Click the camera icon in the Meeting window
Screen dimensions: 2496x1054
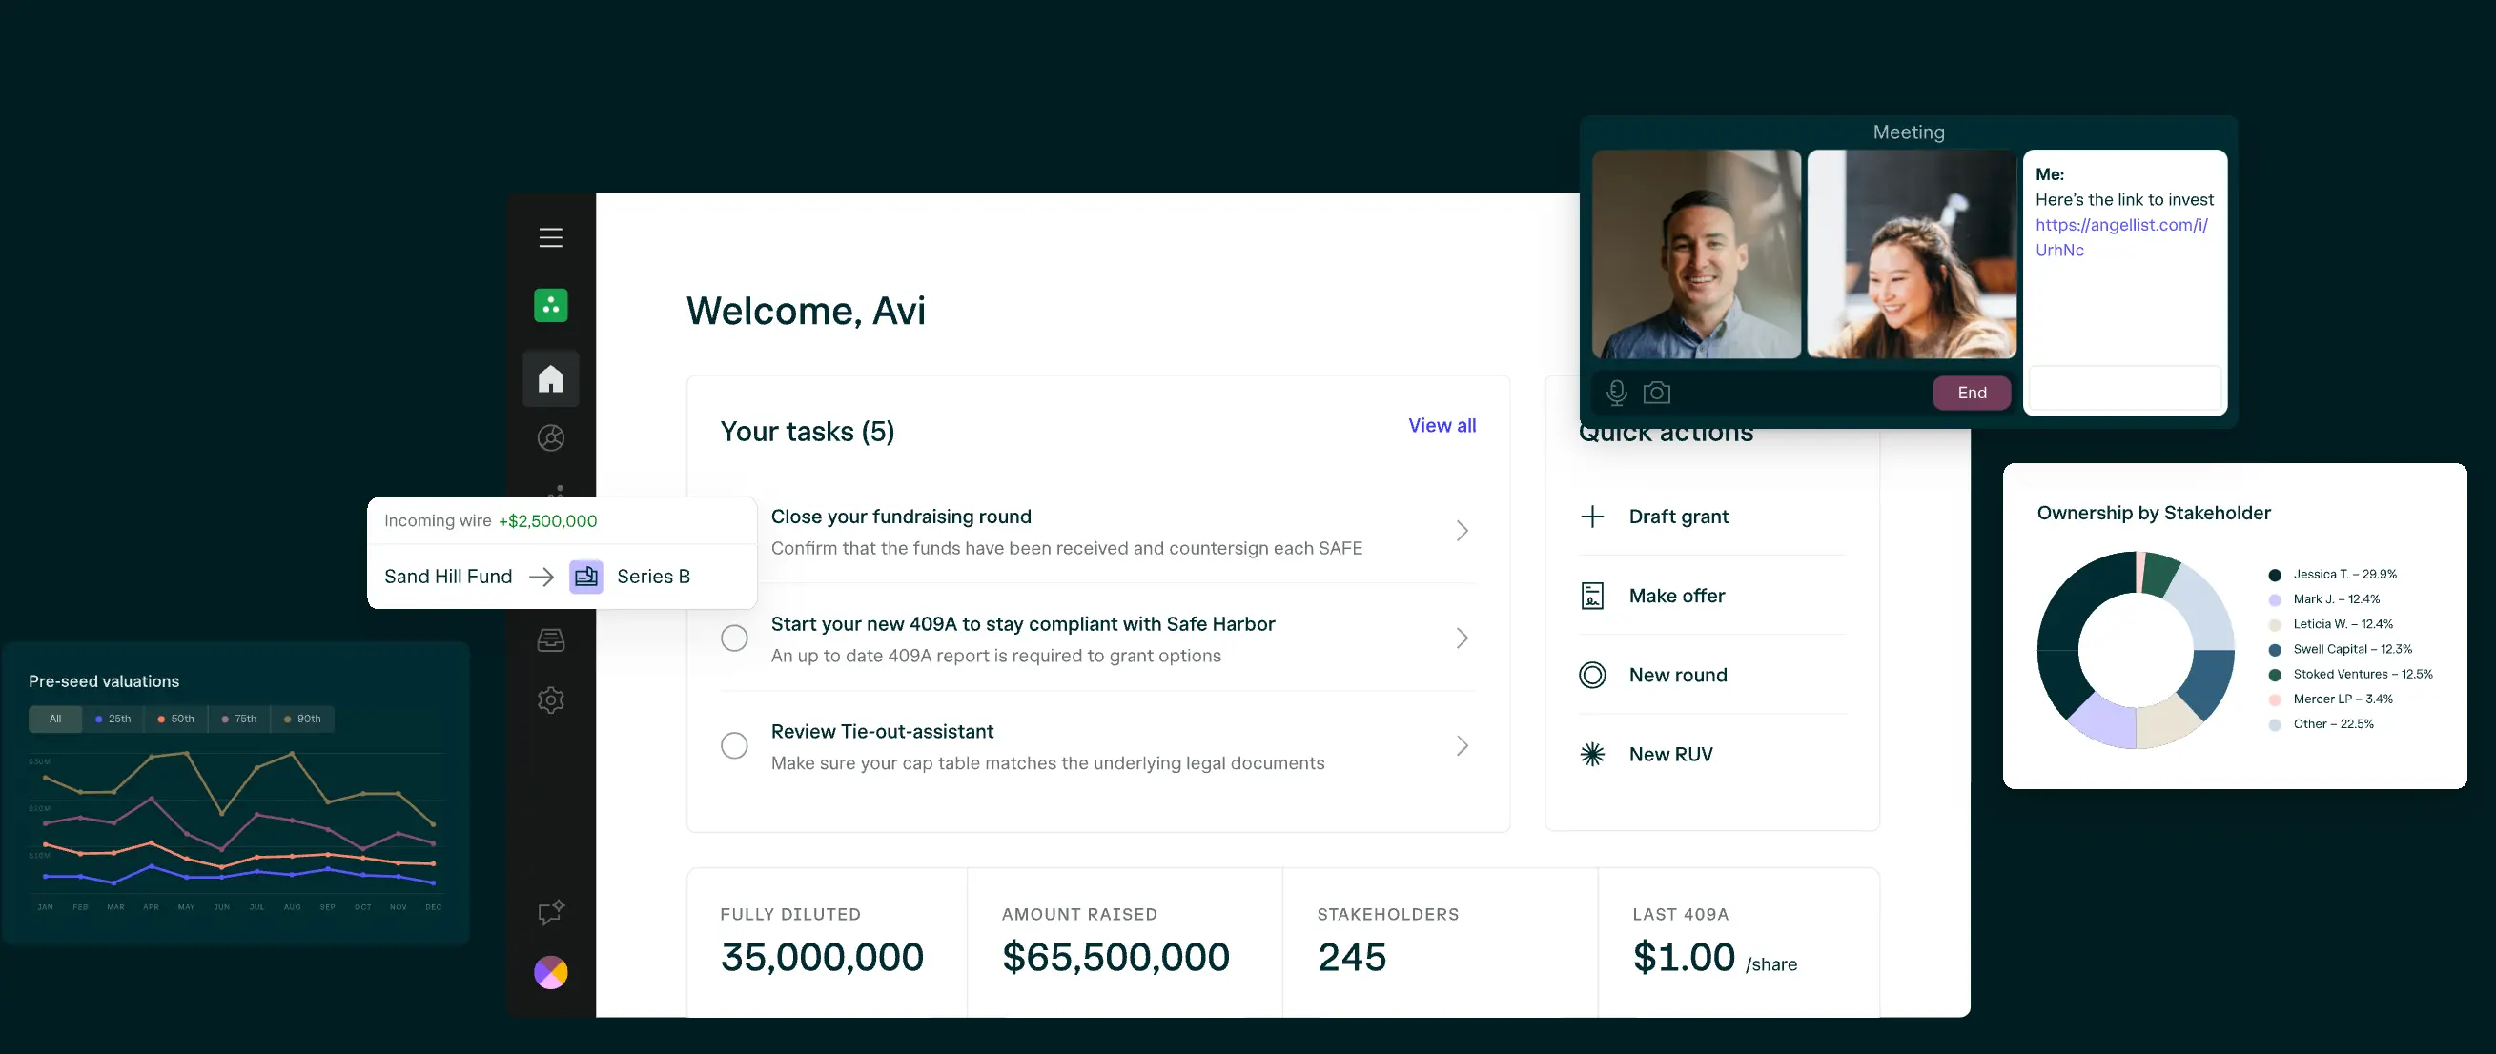[x=1656, y=393]
